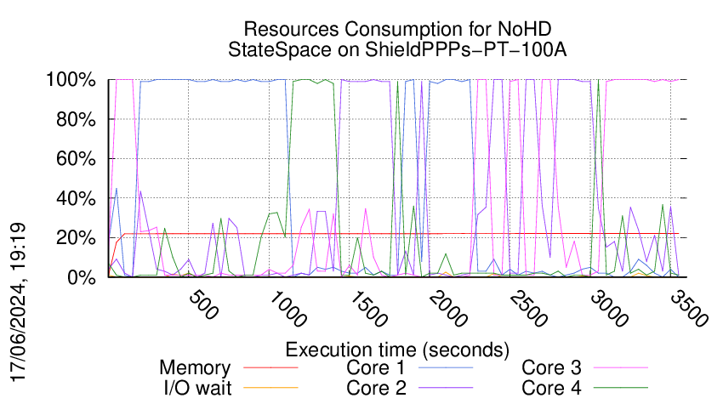Click the 'Execution time (seconds)' axis title
The width and height of the screenshot is (723, 404).
[x=397, y=350]
